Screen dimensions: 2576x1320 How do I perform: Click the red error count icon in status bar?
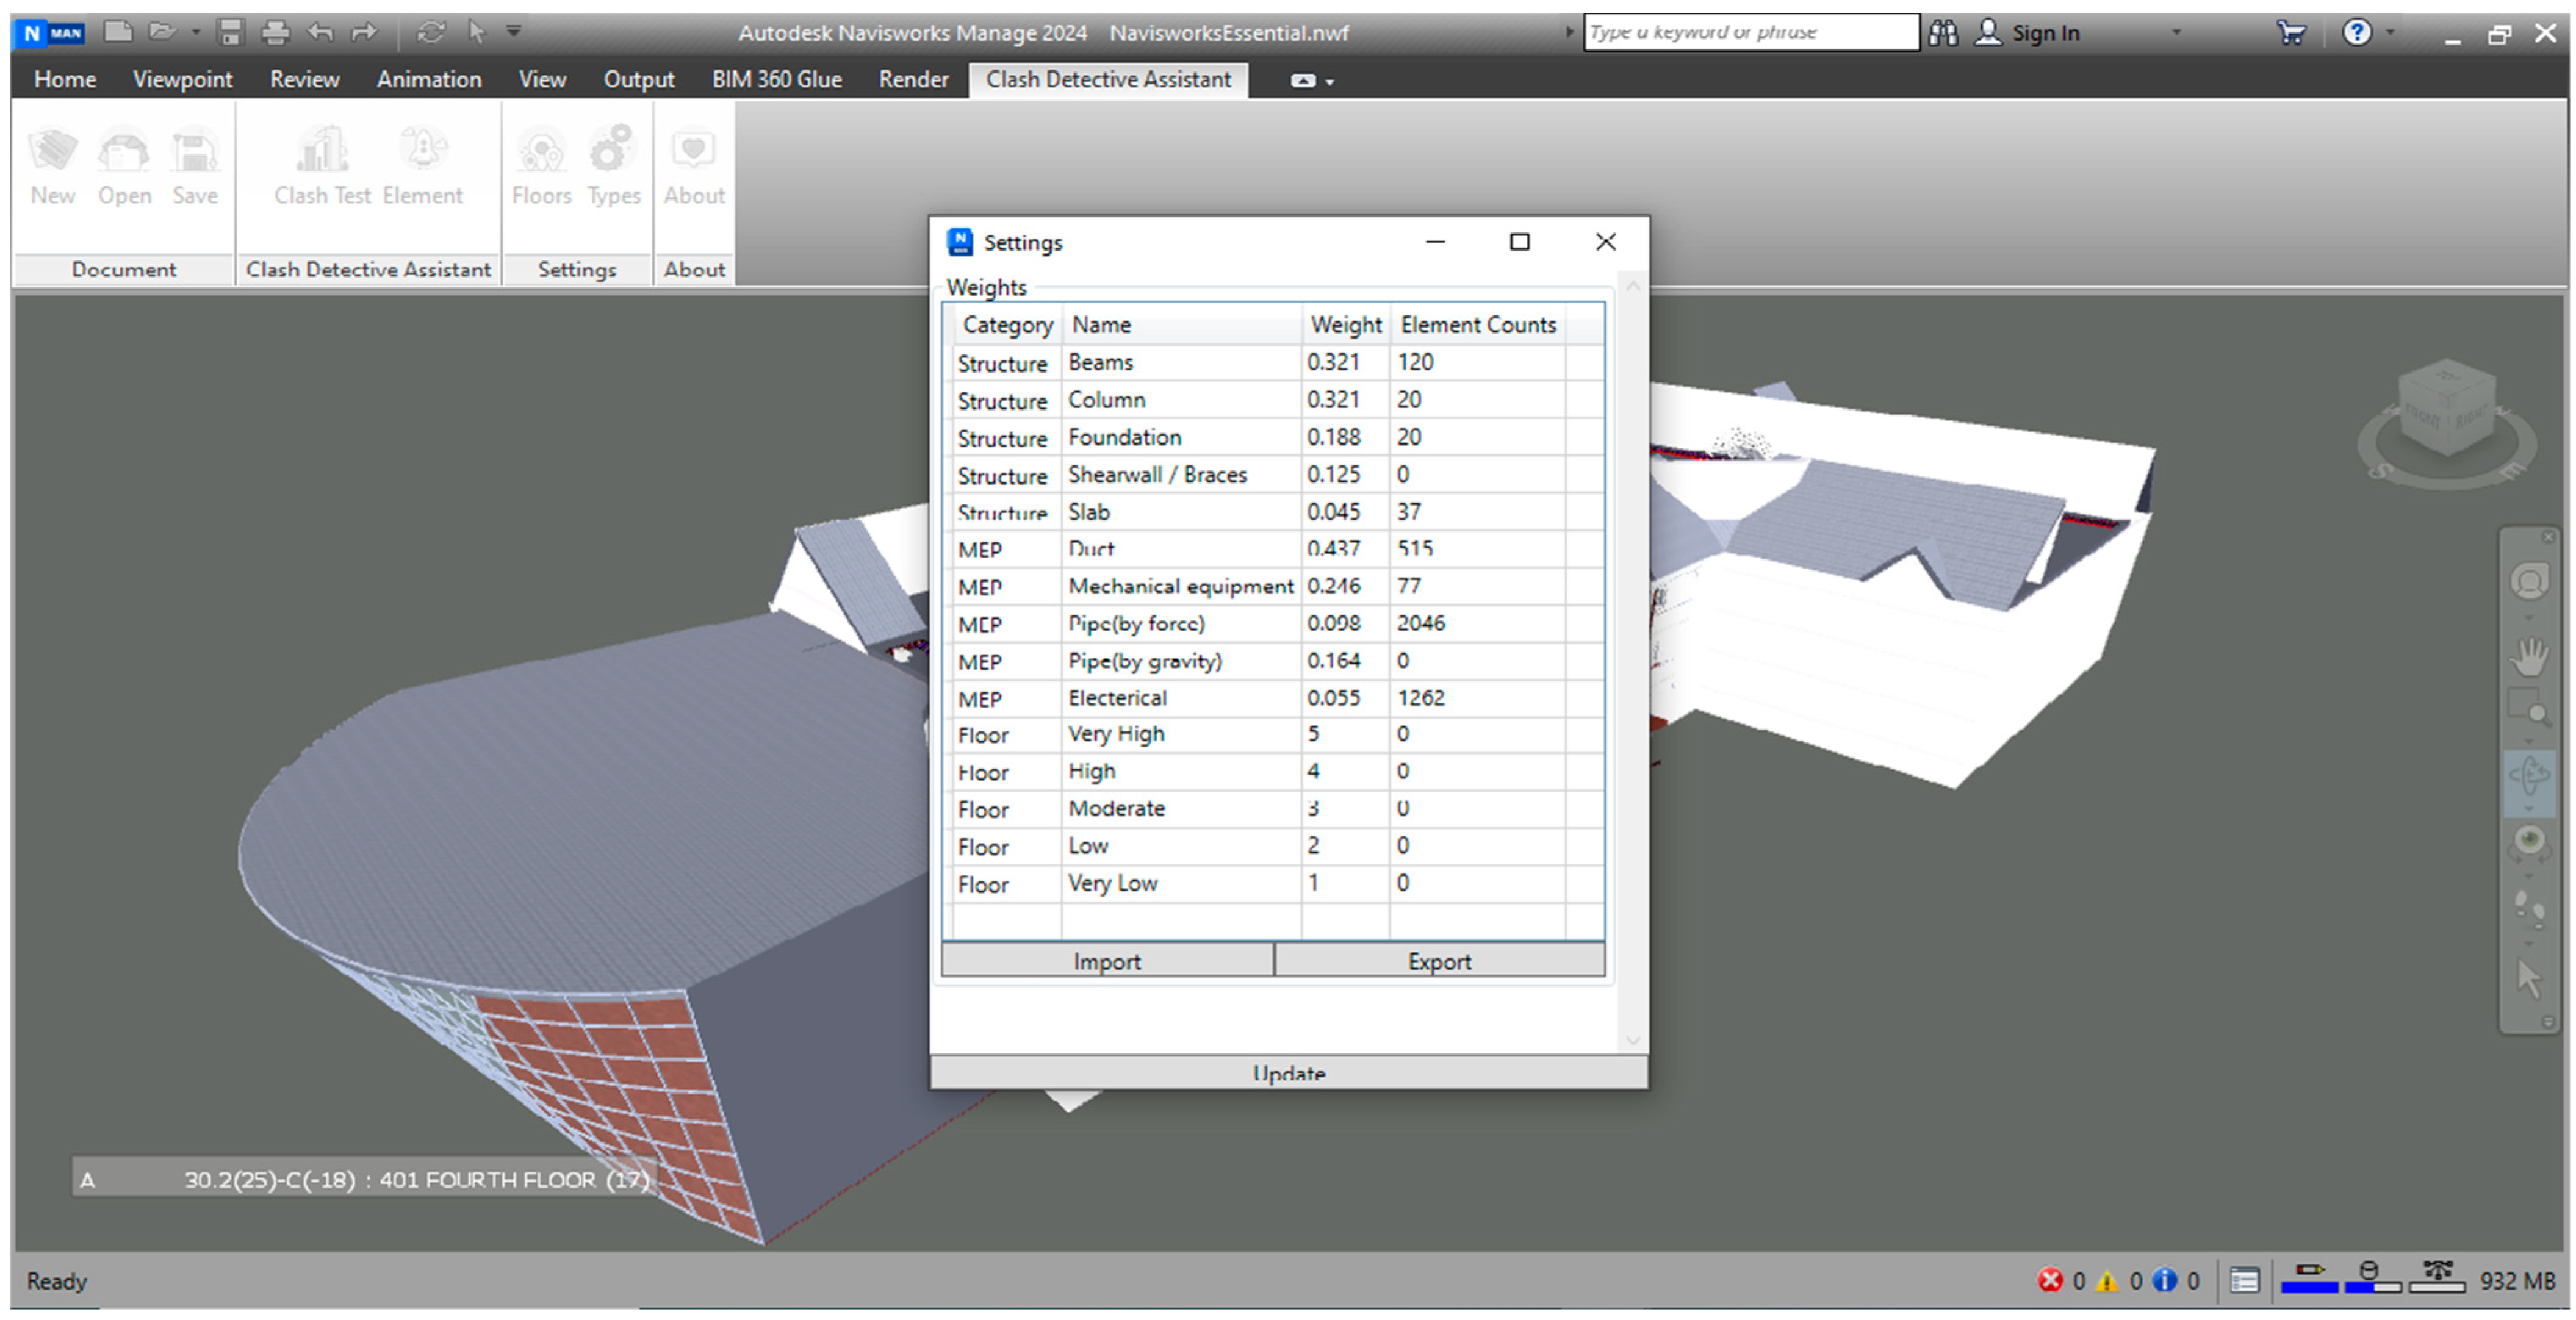point(2050,1280)
